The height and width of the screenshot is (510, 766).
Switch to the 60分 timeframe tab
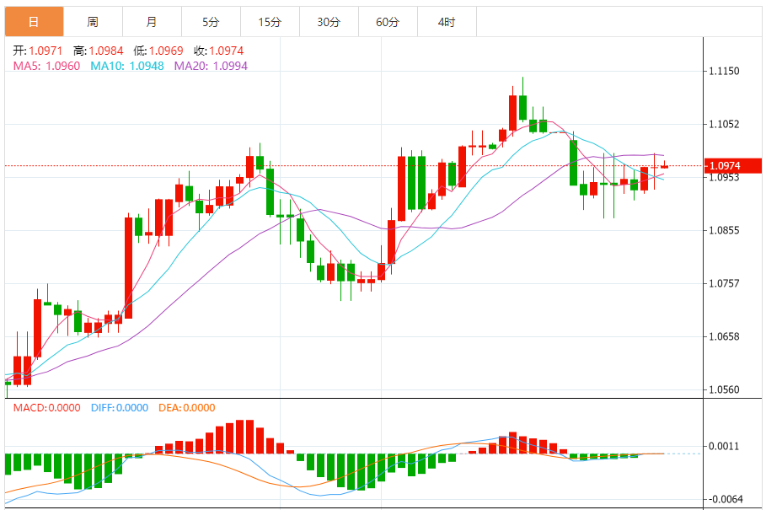[388, 22]
